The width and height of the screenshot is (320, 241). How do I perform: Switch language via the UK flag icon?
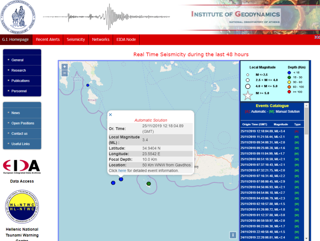pos(317,37)
